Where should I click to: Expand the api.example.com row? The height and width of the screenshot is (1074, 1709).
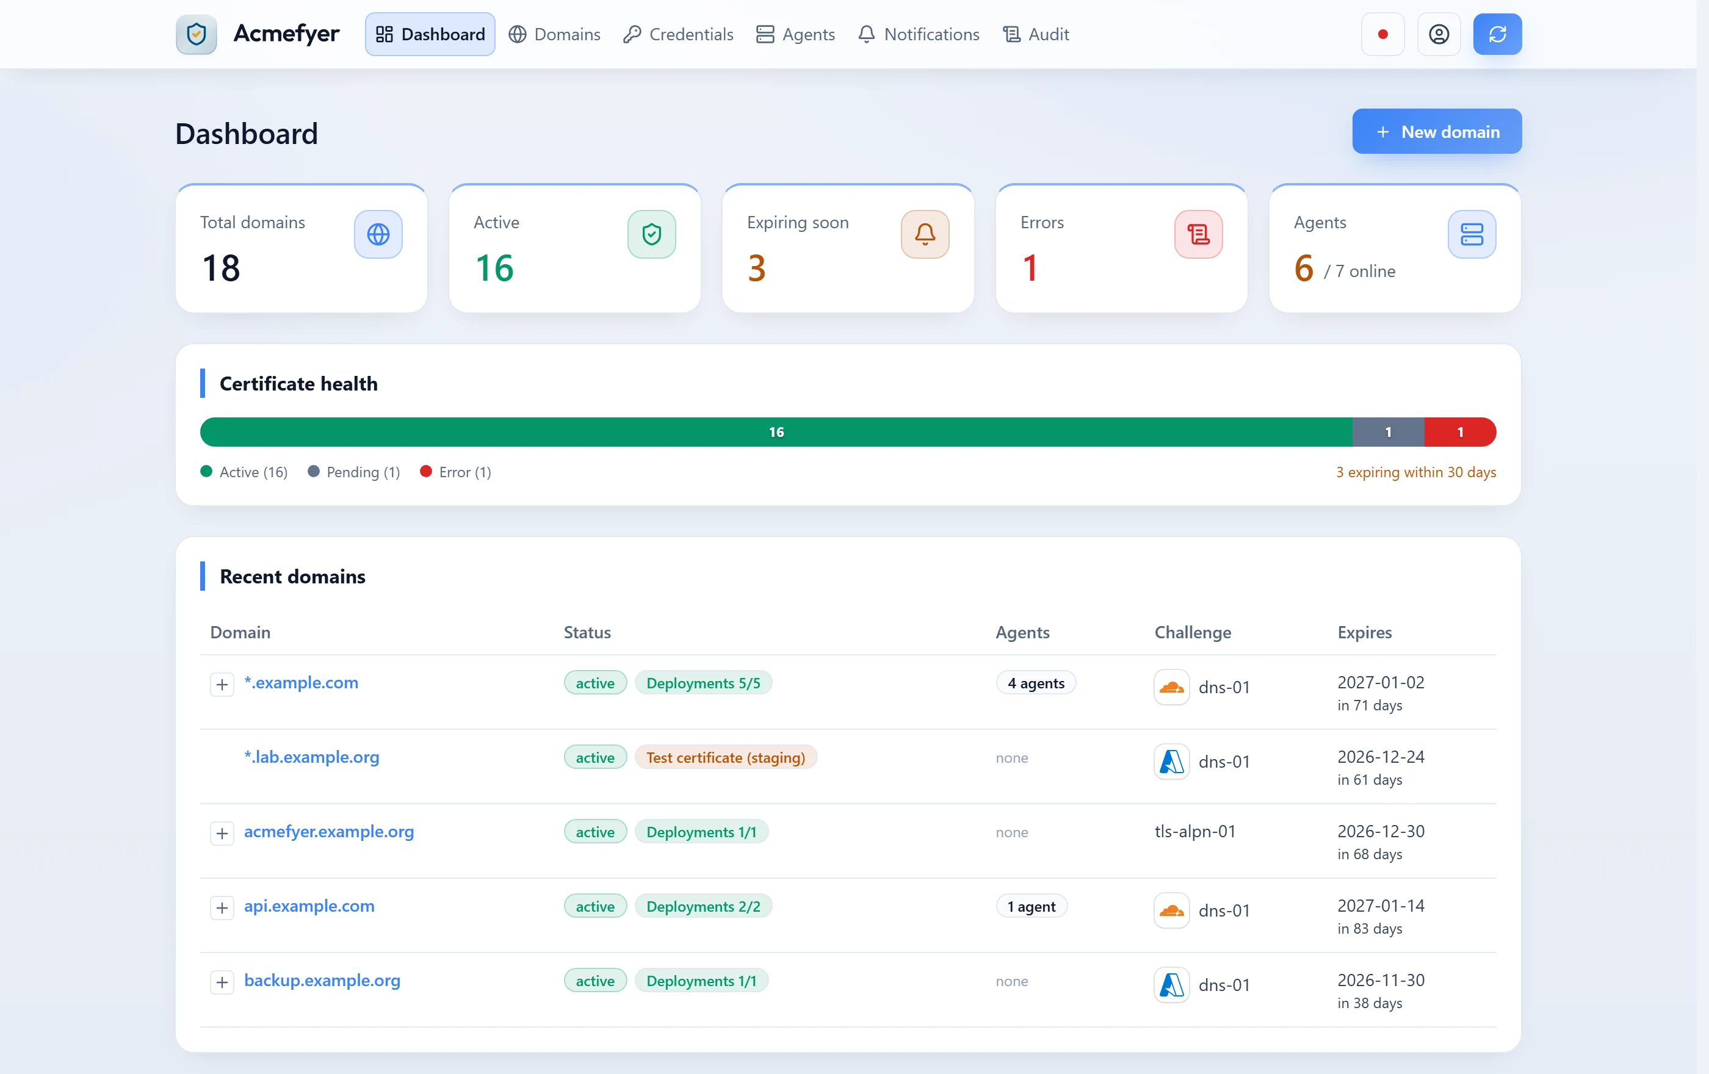[222, 907]
